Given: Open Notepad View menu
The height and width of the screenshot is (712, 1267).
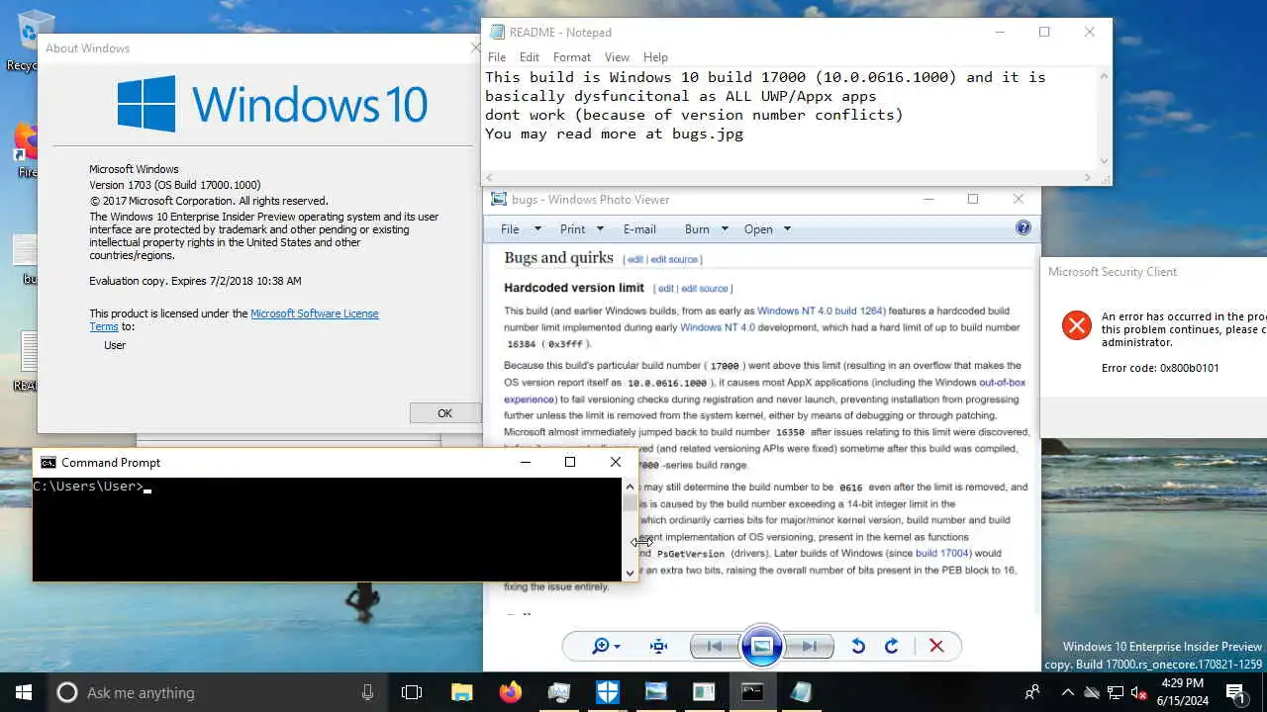Looking at the screenshot, I should click(617, 57).
